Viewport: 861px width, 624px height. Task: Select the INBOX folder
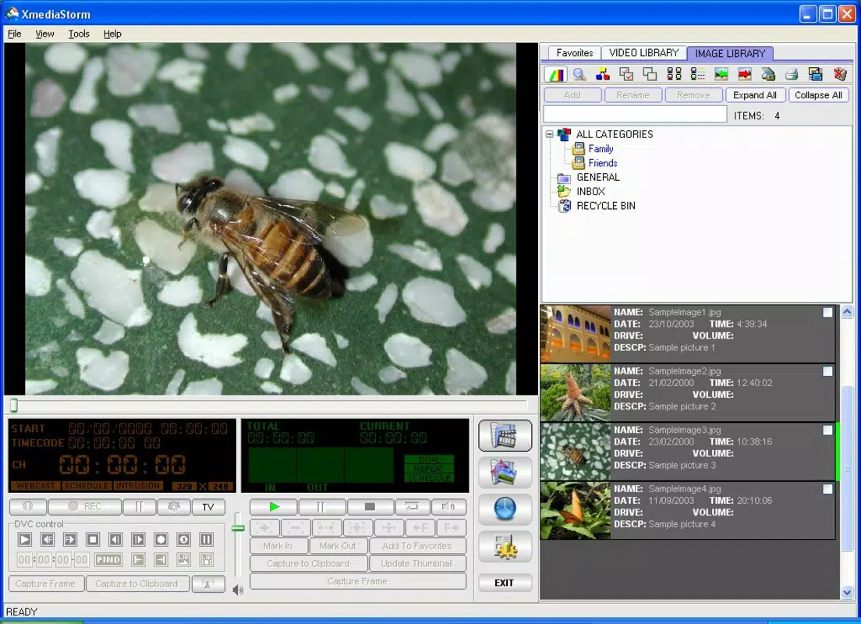point(590,192)
